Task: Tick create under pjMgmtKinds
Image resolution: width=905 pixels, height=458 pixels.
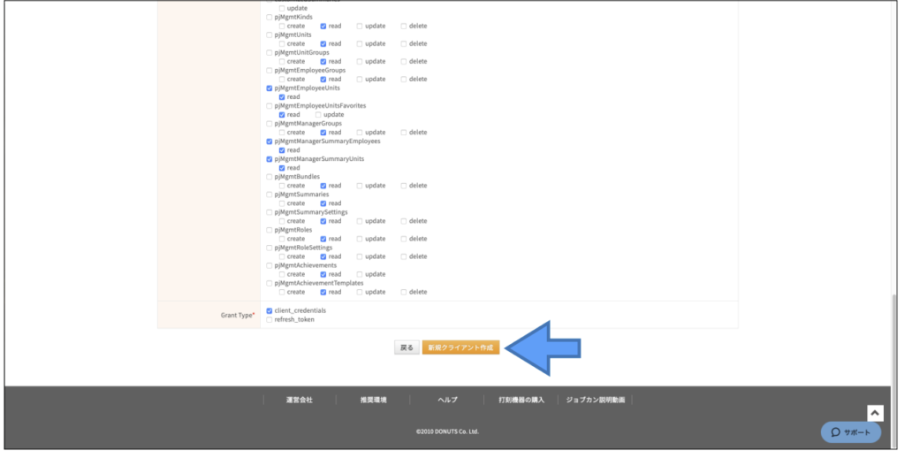Action: click(282, 26)
